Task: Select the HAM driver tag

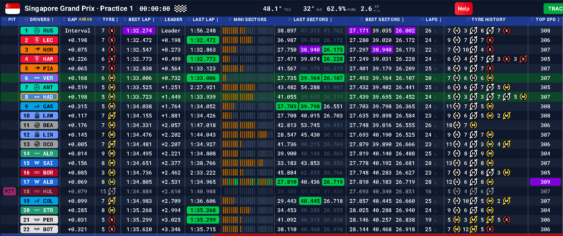Action: coord(39,59)
